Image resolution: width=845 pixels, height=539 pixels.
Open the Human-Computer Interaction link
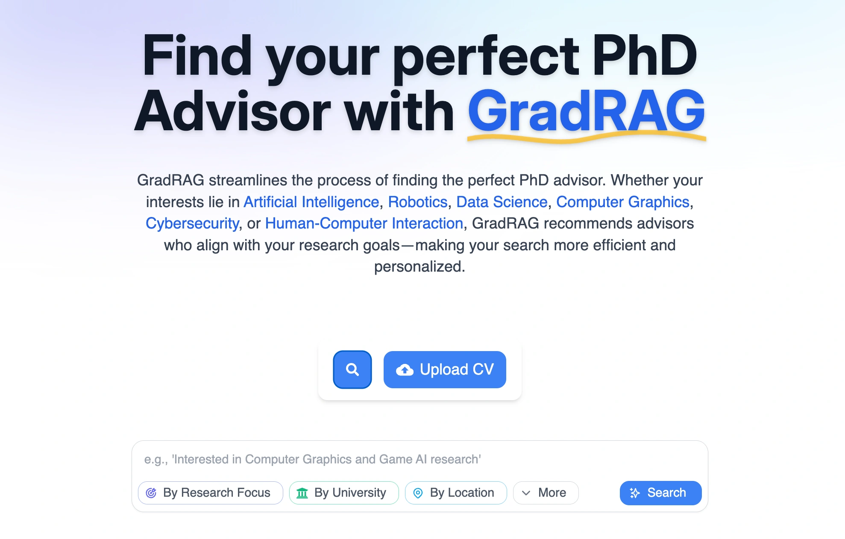(363, 223)
